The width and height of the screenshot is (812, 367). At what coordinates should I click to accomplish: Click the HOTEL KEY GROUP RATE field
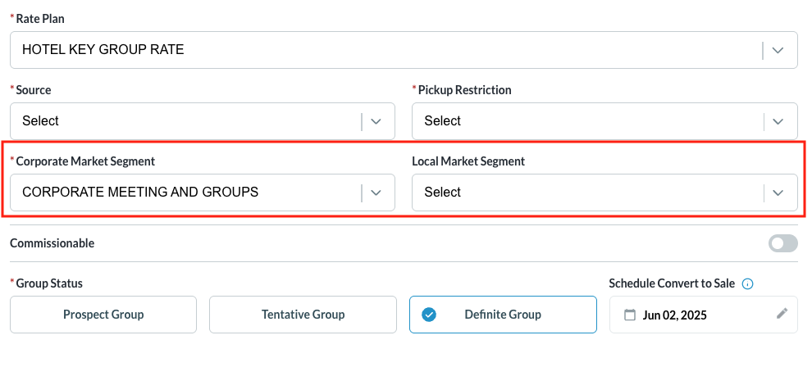tap(103, 50)
